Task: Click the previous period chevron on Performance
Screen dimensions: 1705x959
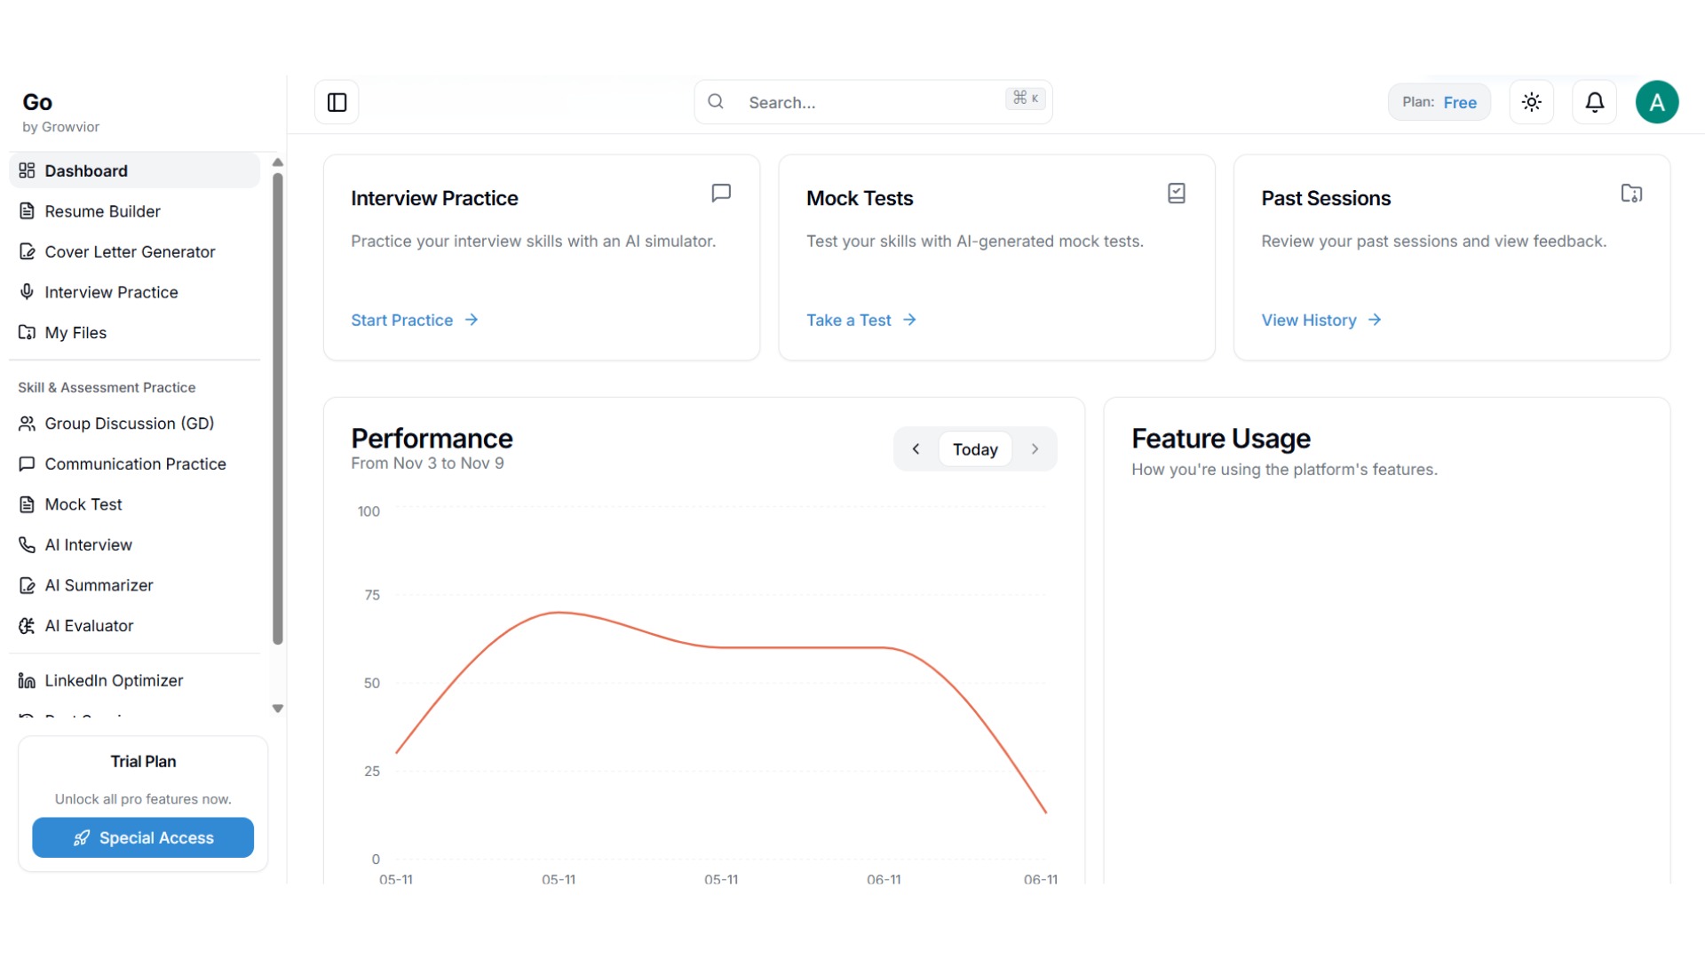Action: point(916,448)
